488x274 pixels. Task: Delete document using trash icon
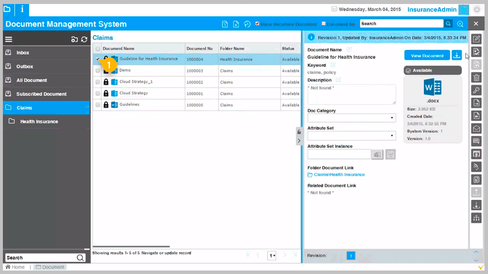pos(476,77)
